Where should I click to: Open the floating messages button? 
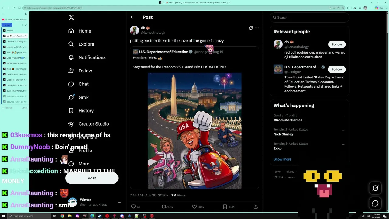click(x=375, y=203)
